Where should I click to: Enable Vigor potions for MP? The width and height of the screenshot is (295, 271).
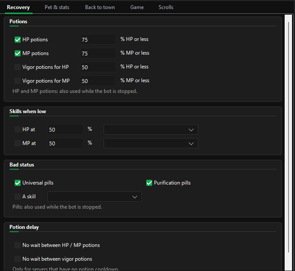click(x=18, y=81)
